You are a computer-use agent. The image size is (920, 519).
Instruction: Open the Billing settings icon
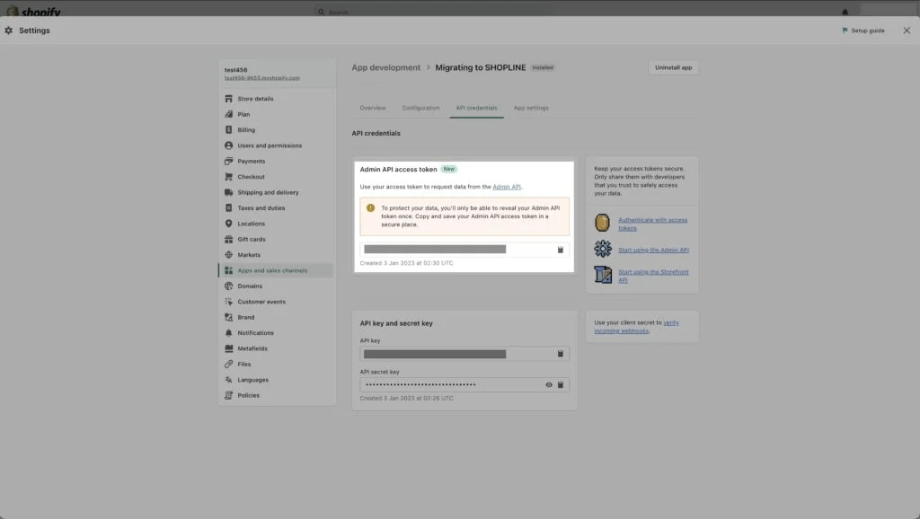point(228,129)
